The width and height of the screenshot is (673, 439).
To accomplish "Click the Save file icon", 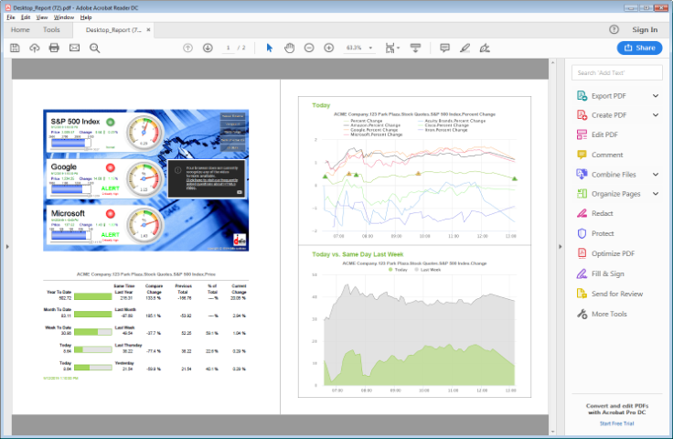I will (15, 48).
